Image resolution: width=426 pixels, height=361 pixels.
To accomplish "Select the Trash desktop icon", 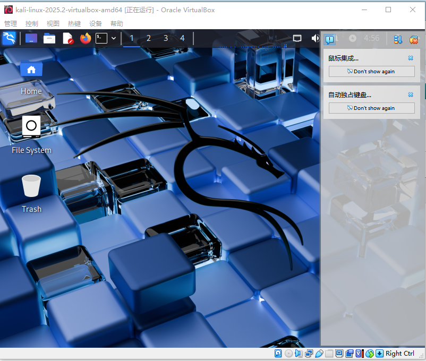I will (31, 194).
